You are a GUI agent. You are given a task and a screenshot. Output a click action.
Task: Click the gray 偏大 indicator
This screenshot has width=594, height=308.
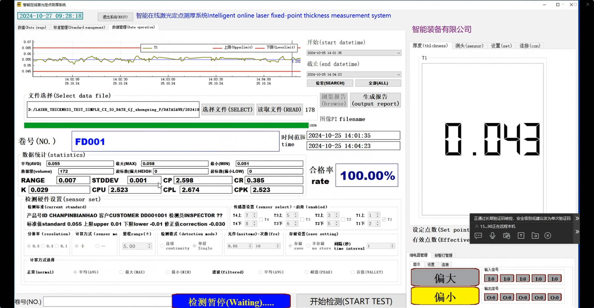(445, 277)
